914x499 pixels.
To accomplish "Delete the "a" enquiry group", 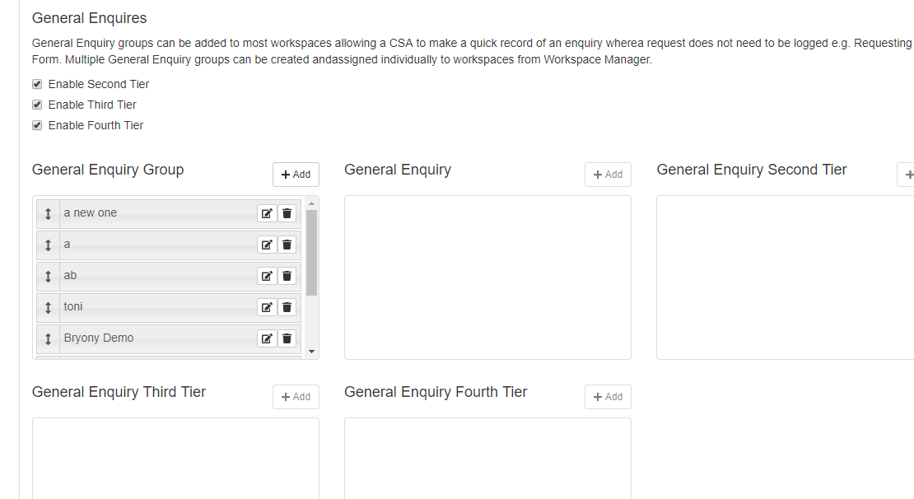I will coord(287,244).
